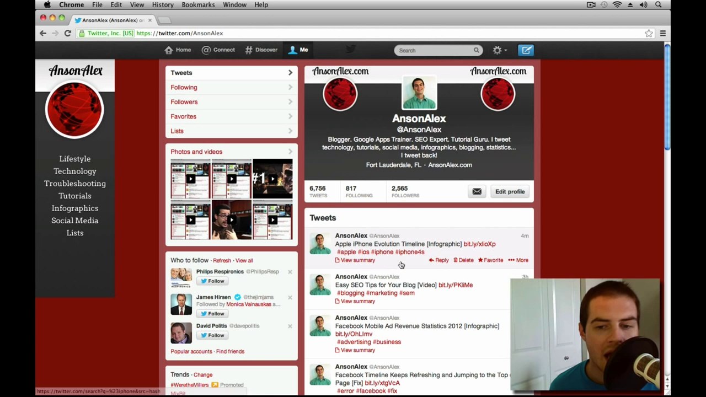Click the Wi-Fi status icon

[617, 5]
